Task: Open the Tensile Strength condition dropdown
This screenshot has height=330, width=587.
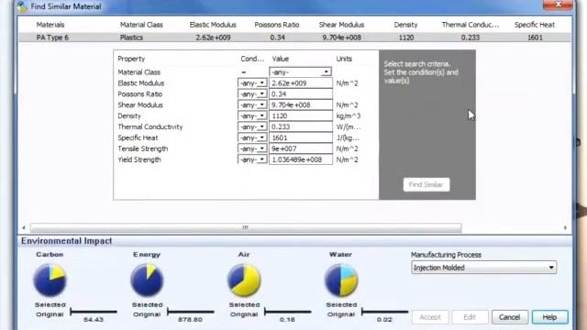Action: (x=262, y=148)
